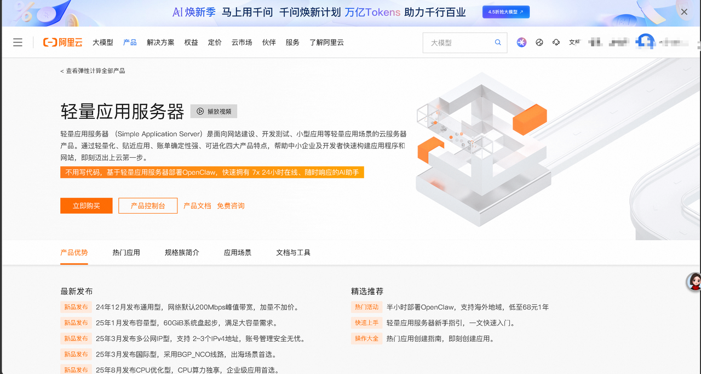Click the 精选推荐 heading
Image resolution: width=701 pixels, height=374 pixels.
point(367,291)
